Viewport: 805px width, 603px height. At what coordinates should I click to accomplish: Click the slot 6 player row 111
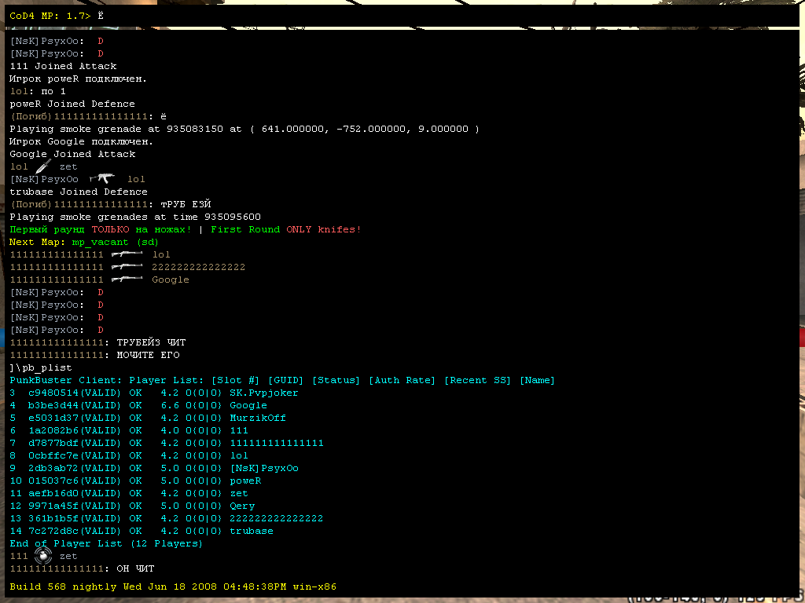tap(129, 430)
